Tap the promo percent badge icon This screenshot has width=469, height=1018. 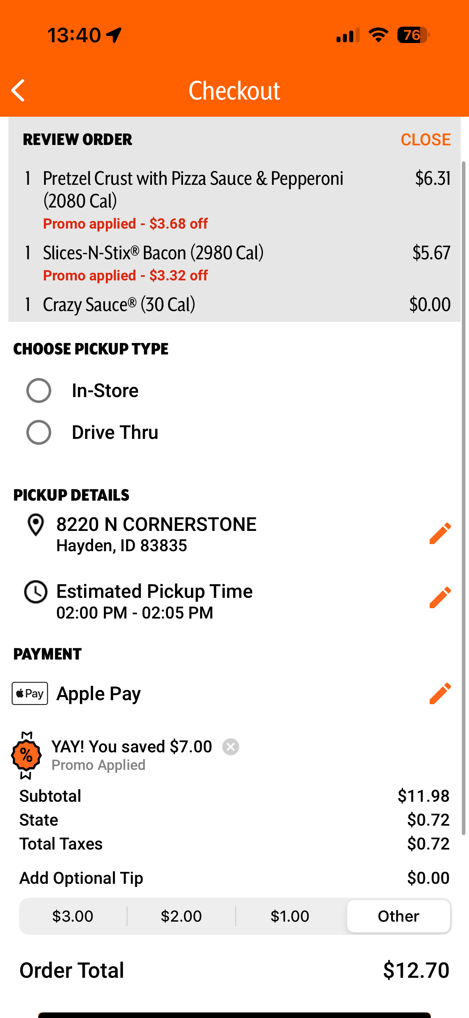tap(26, 755)
